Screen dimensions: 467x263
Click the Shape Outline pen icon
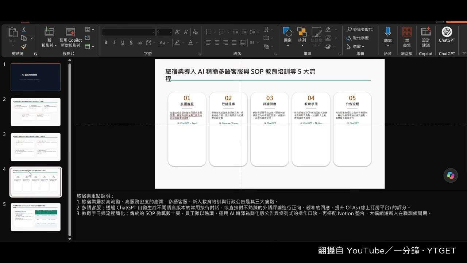[x=328, y=38]
